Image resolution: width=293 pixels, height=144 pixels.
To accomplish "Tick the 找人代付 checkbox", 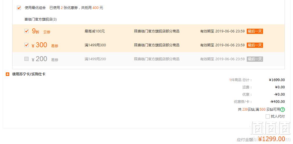I will 268,117.
